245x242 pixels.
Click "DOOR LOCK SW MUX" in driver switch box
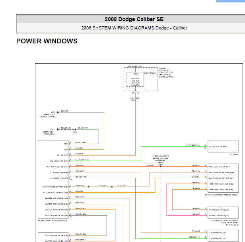click(58, 161)
